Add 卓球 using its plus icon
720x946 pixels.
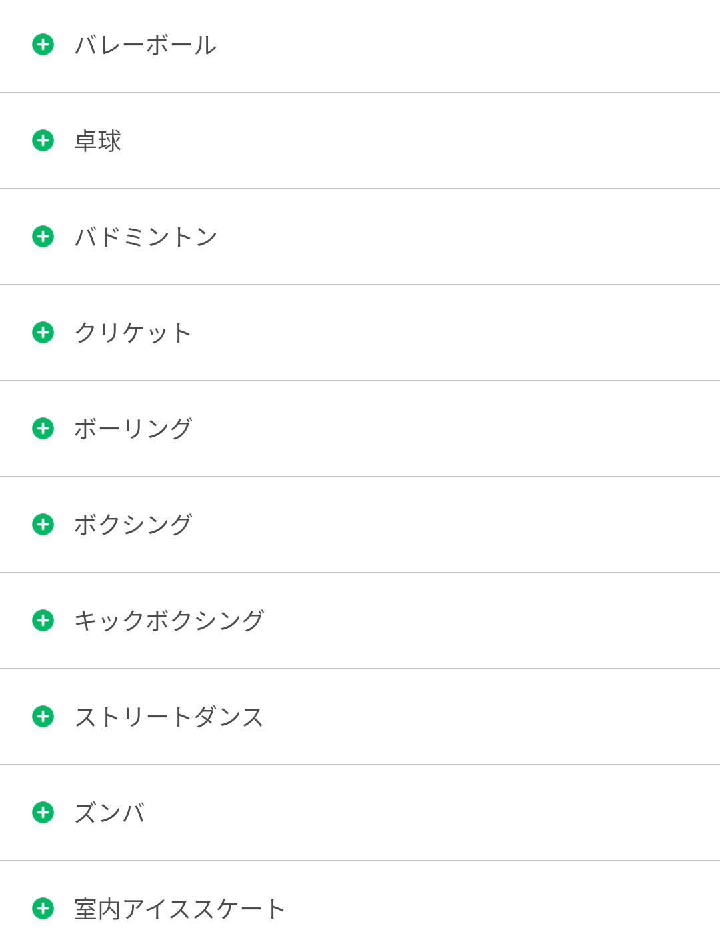pyautogui.click(x=43, y=141)
